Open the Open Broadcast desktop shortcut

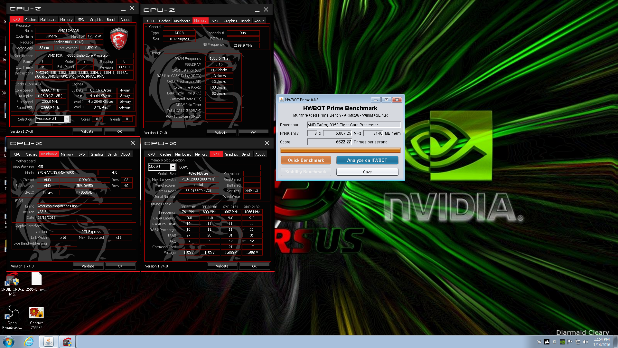tap(12, 318)
